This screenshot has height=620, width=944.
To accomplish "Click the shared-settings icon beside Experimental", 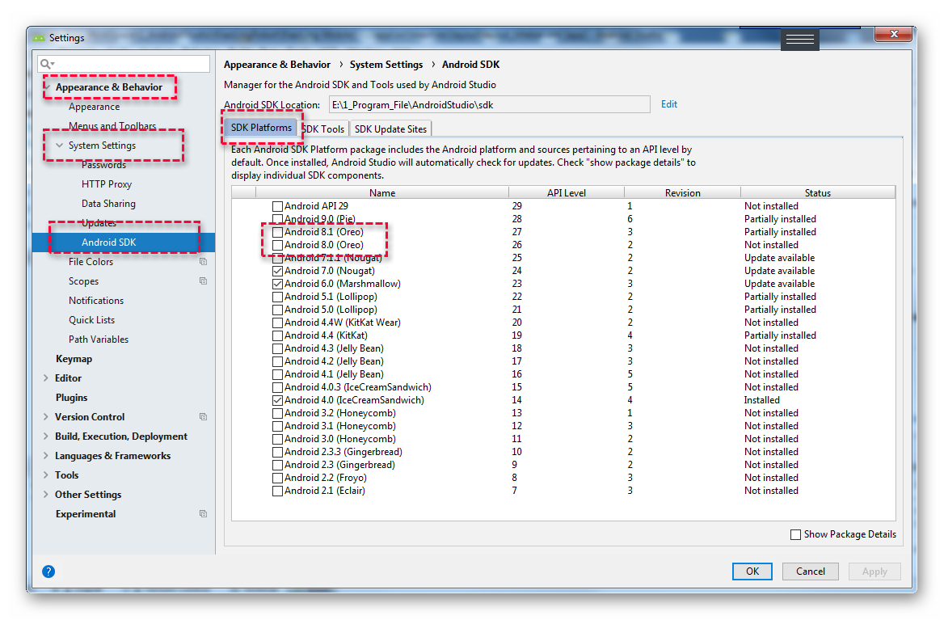I will pos(203,513).
